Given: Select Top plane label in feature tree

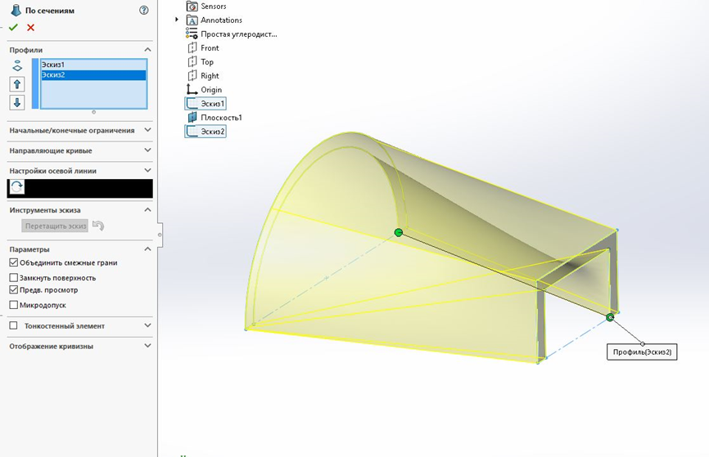Looking at the screenshot, I should [x=207, y=62].
